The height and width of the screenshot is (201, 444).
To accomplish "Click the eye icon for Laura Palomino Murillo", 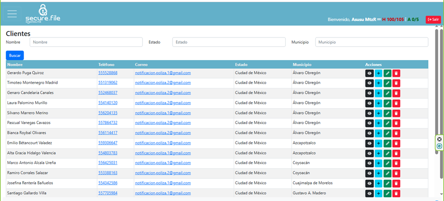I will click(369, 103).
